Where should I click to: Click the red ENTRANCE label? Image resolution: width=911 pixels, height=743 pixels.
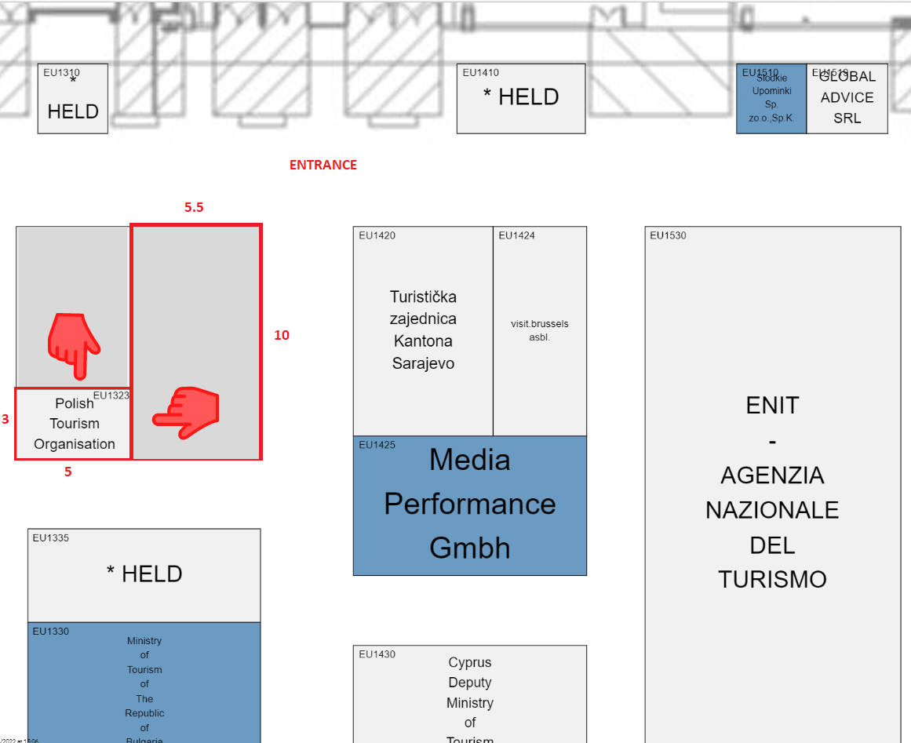(x=322, y=165)
